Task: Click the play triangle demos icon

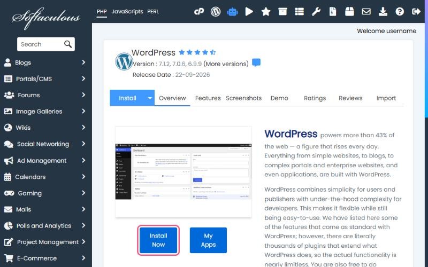Action: (249, 12)
